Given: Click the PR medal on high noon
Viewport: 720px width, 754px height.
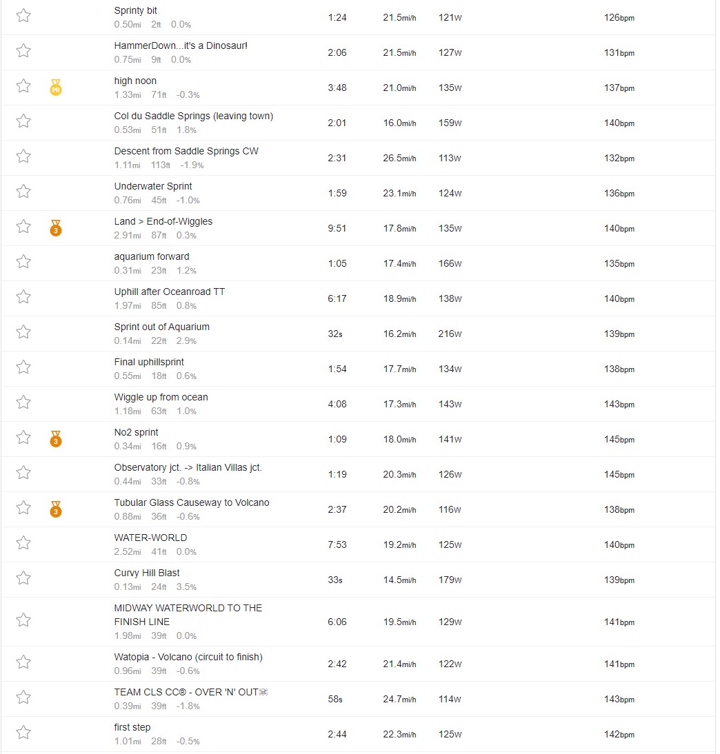Looking at the screenshot, I should [x=56, y=88].
